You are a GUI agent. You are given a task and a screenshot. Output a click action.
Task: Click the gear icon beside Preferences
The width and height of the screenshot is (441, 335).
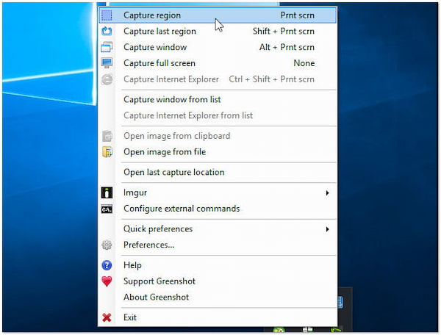point(107,245)
